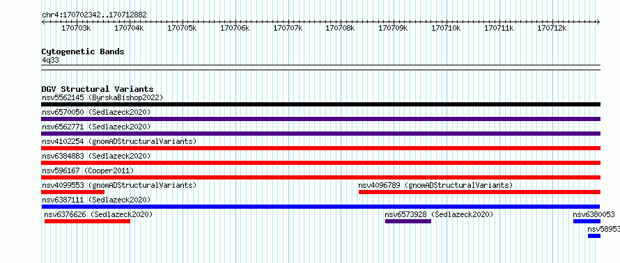Click the right arrowhead of the ruler

tap(598, 22)
